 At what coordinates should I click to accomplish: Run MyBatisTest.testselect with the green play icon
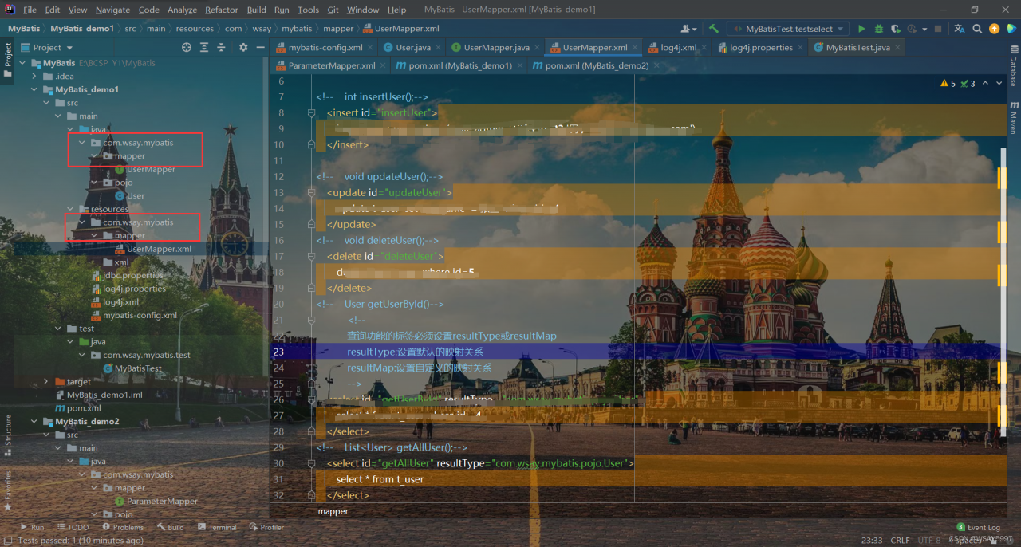click(861, 29)
